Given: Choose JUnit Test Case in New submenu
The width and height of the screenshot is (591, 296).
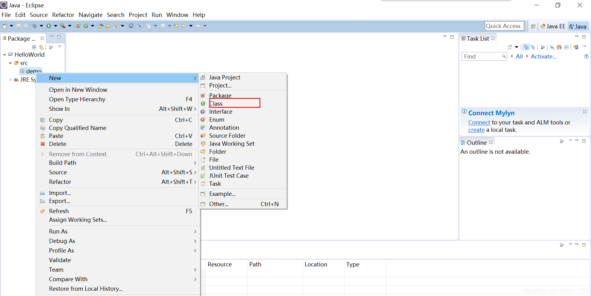Looking at the screenshot, I should point(243,176).
